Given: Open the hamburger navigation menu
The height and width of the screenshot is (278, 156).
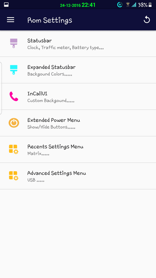Looking at the screenshot, I should (11, 20).
